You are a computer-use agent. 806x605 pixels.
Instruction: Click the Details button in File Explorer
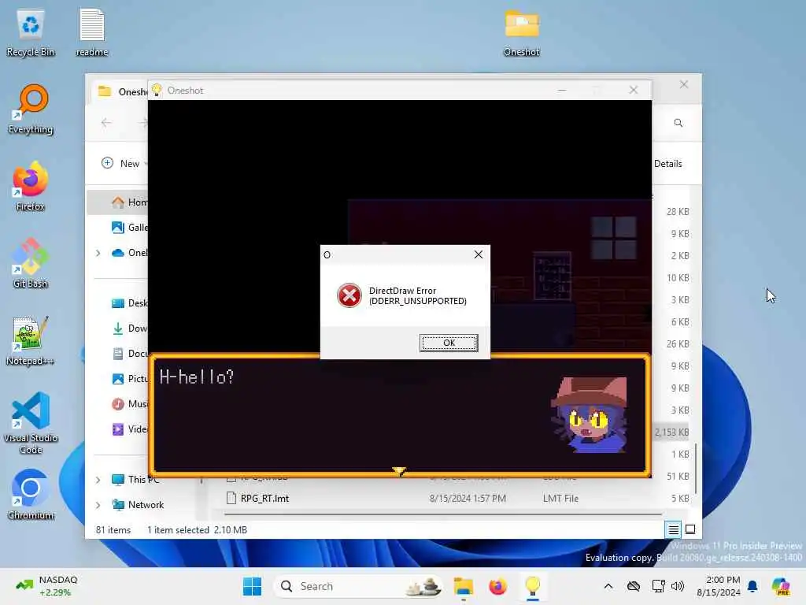click(x=667, y=164)
